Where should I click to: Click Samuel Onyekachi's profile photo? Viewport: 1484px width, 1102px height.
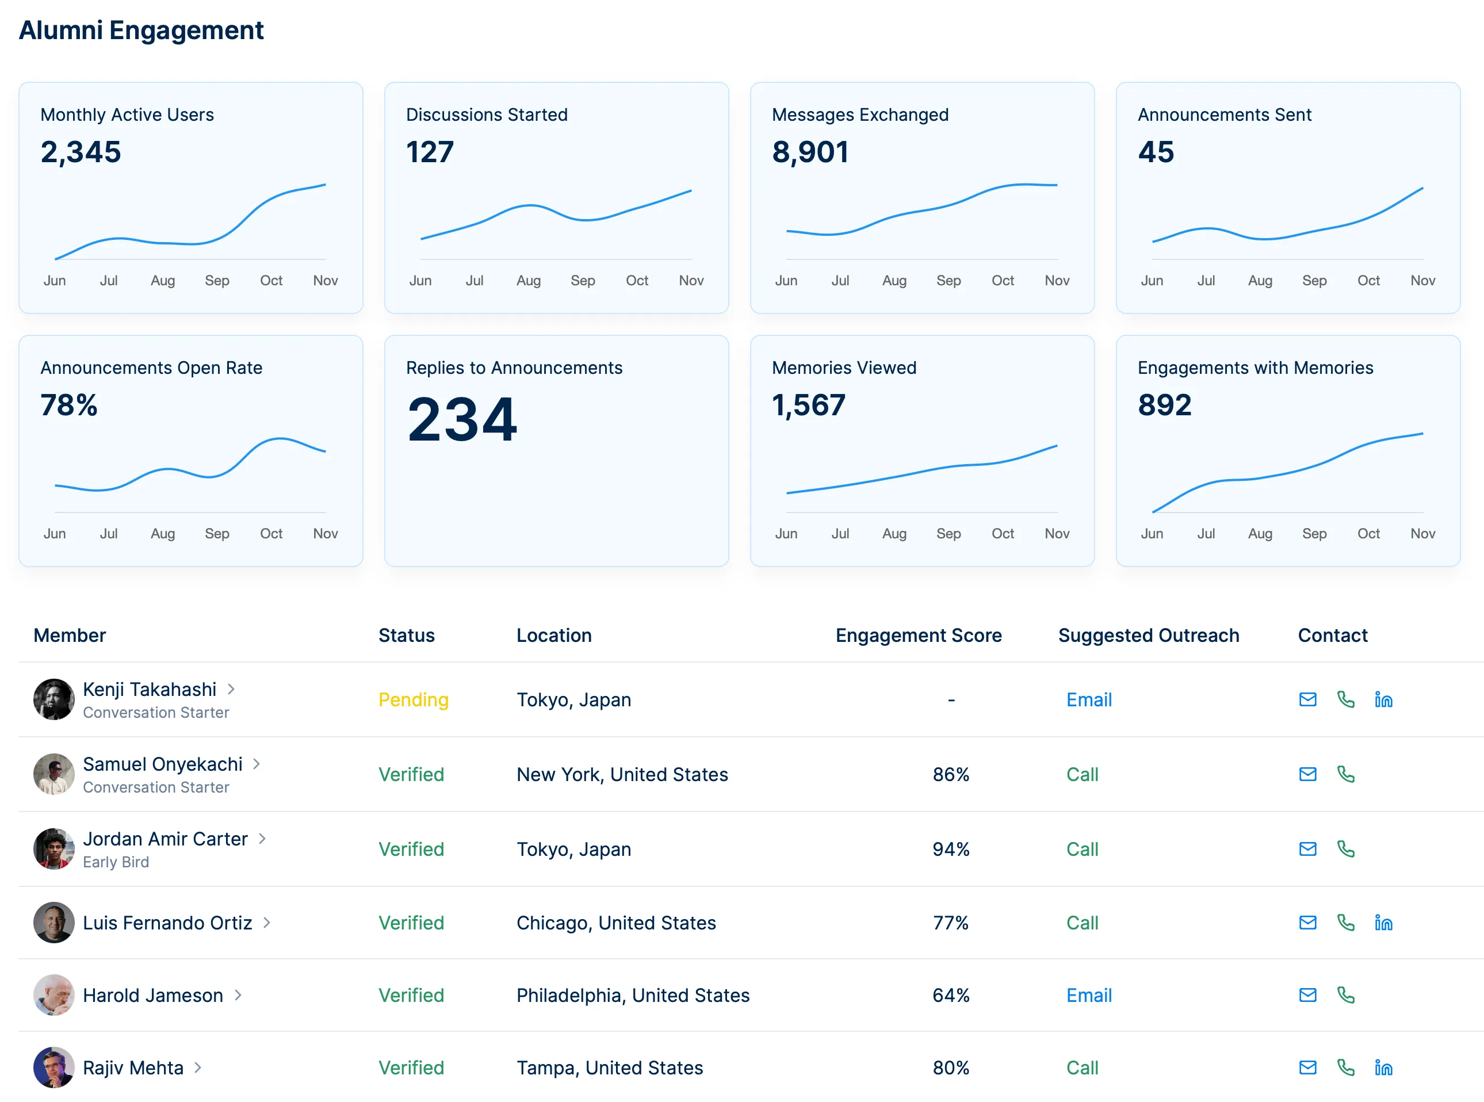[53, 774]
